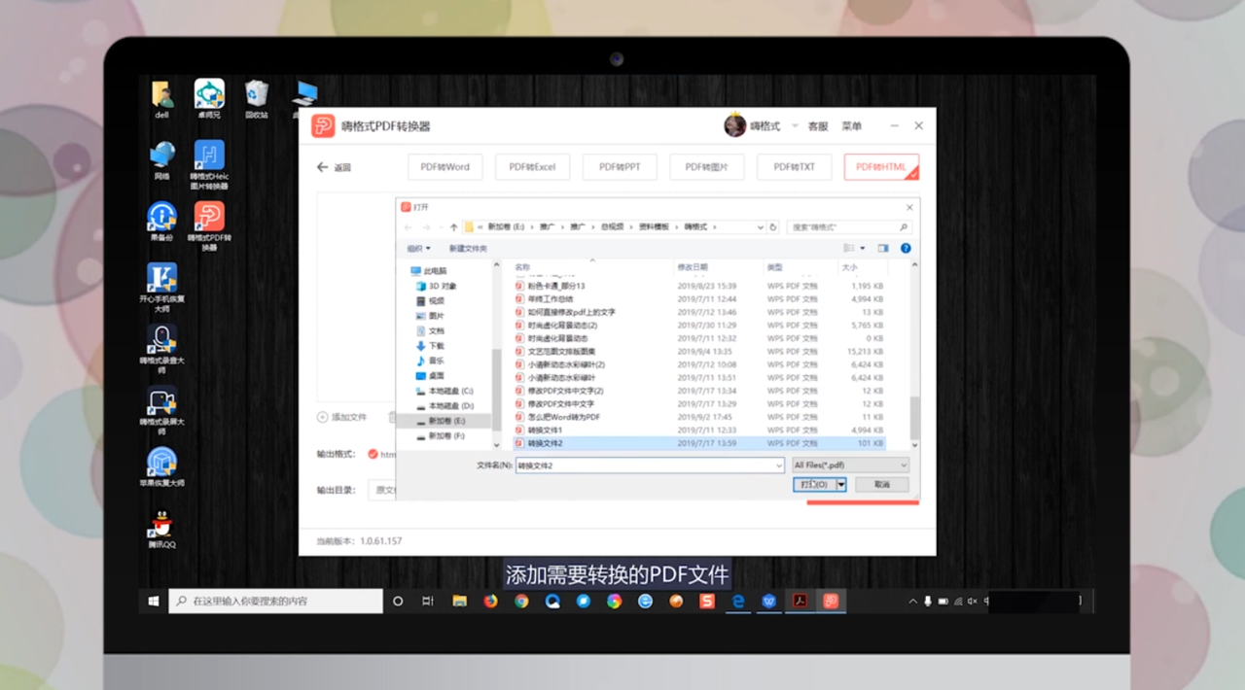This screenshot has width=1245, height=690.
Task: Click the 嗨格式 user avatar
Action: (x=735, y=125)
